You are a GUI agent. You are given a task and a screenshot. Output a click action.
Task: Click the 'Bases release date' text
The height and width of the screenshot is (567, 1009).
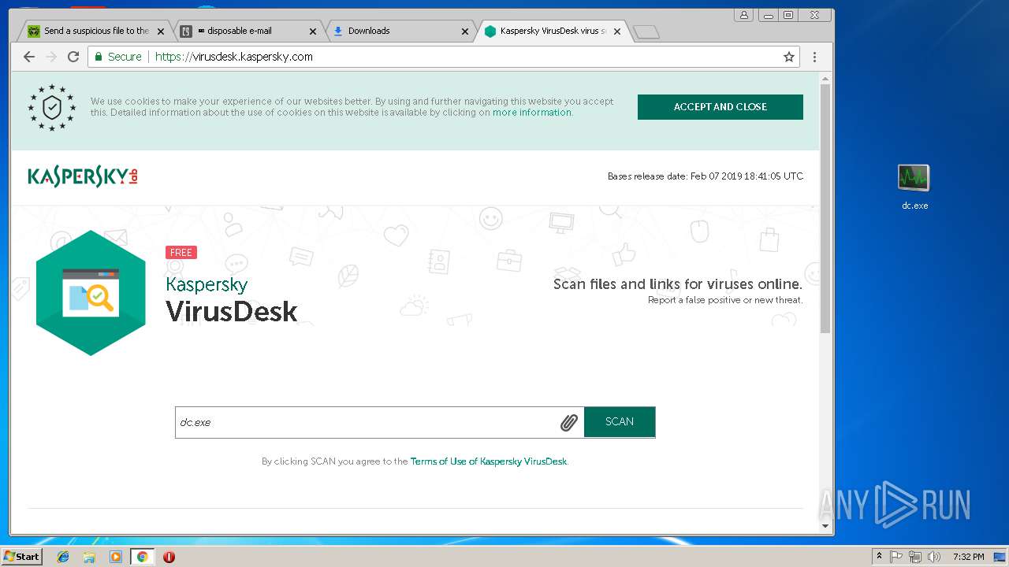click(x=706, y=176)
